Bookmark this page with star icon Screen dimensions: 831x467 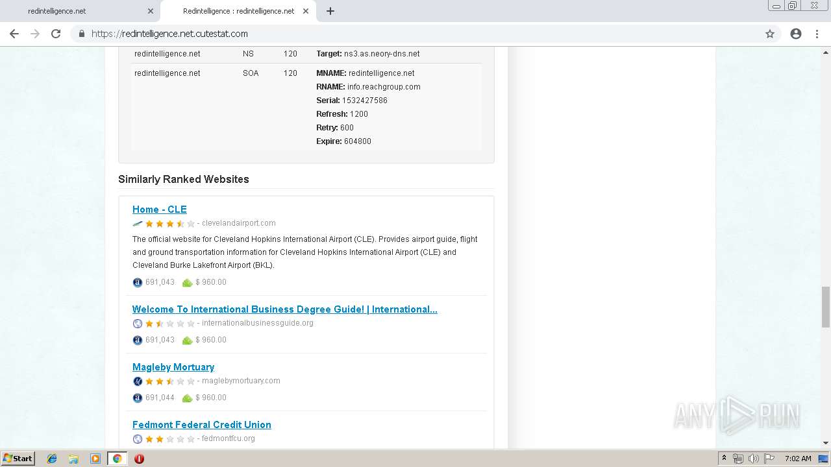(770, 34)
